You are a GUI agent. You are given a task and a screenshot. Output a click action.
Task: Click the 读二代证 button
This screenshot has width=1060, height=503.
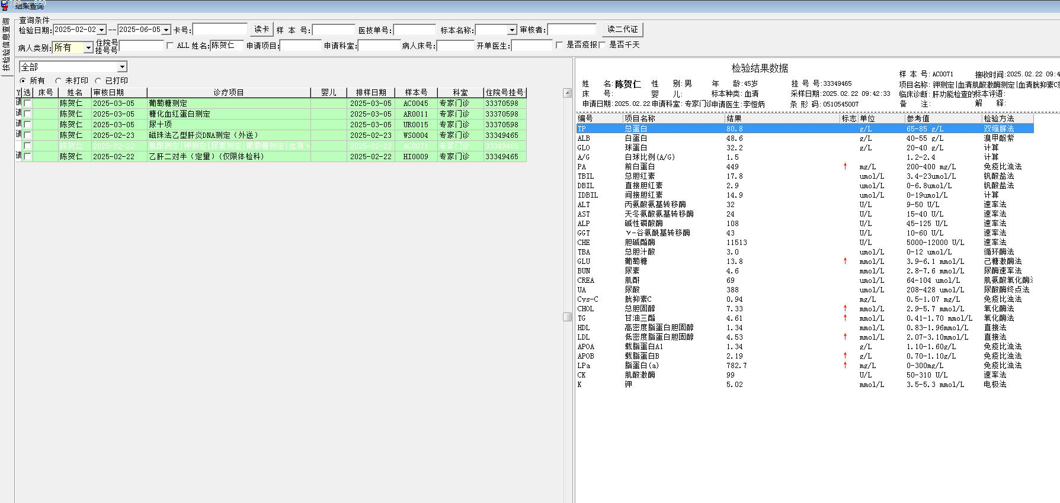pos(622,30)
